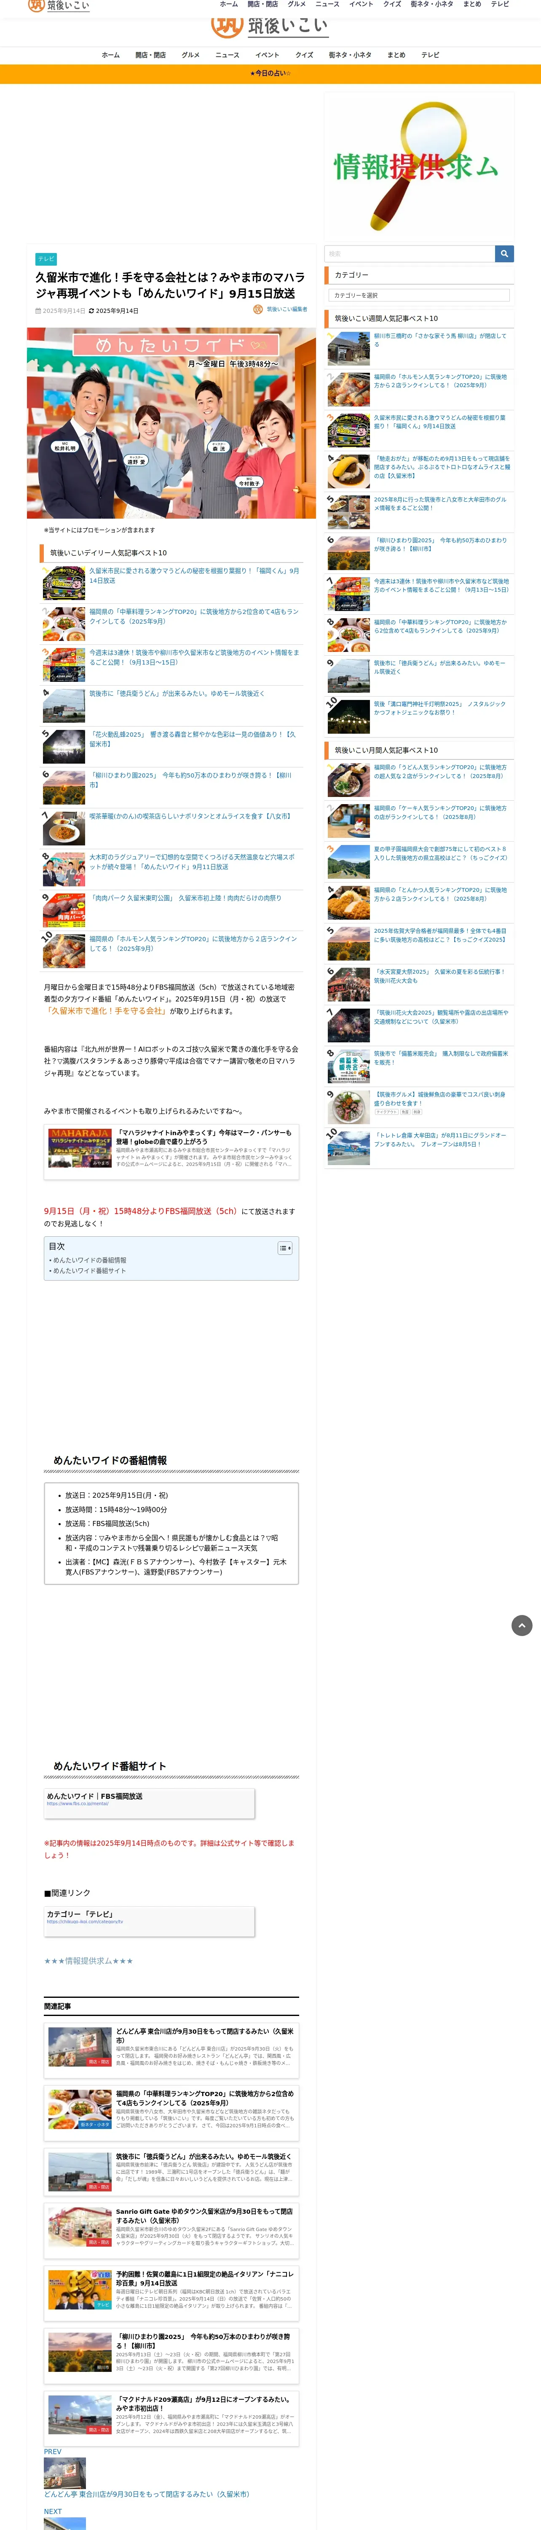Open monthly ranking とんかつ人気ランキング article
This screenshot has height=2530, width=541.
[441, 895]
